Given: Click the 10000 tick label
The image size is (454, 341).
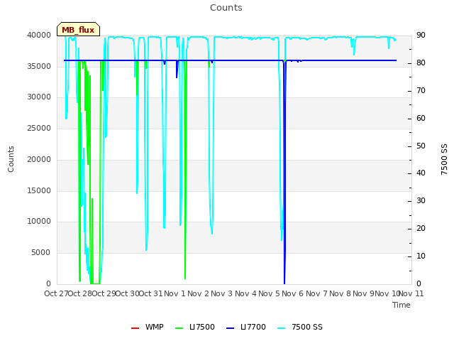Looking at the screenshot, I should point(39,222).
